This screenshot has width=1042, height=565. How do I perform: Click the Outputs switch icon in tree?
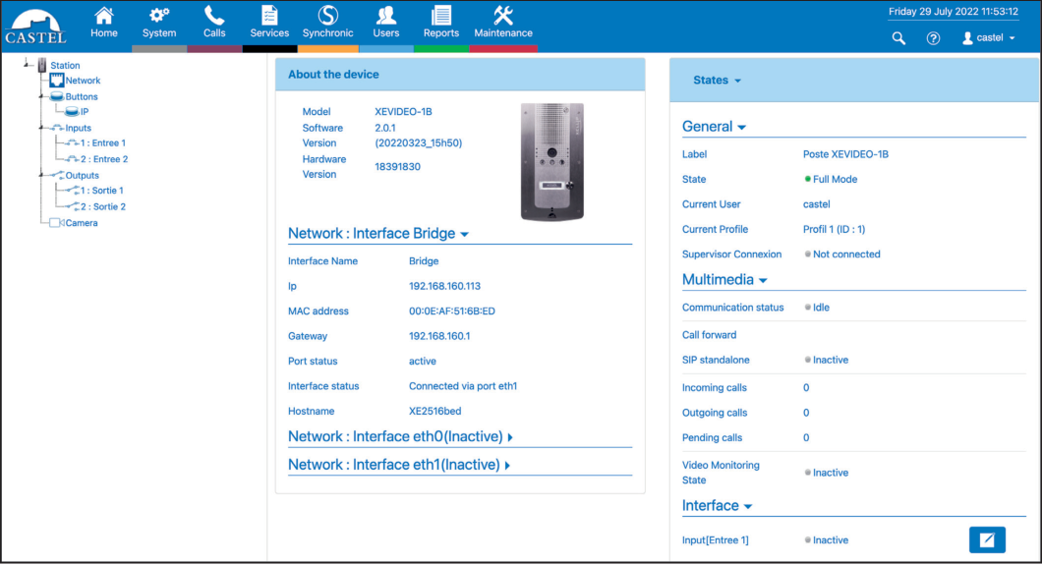click(x=57, y=175)
